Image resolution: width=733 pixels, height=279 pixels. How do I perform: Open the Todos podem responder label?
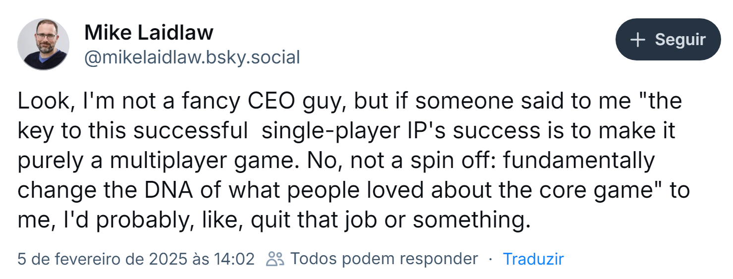[384, 259]
